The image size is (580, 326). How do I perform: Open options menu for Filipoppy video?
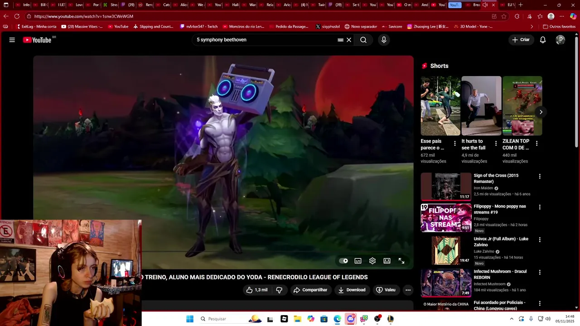click(x=539, y=207)
